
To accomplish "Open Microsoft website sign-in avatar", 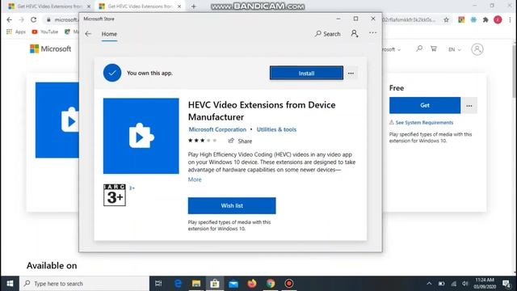I will [x=477, y=49].
